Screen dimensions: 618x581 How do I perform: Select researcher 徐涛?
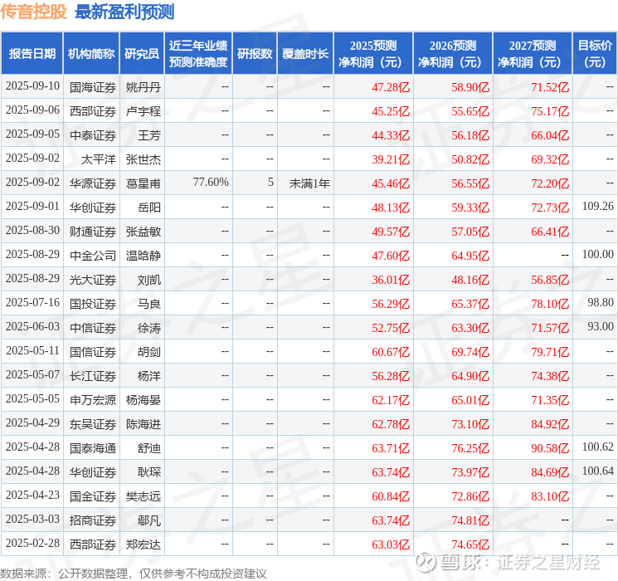pos(149,328)
